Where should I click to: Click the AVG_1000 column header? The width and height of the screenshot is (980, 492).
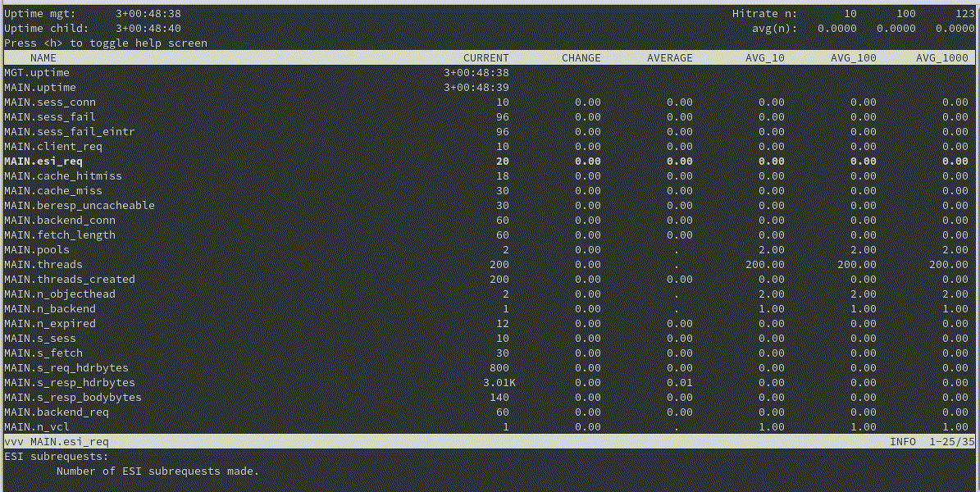click(942, 57)
